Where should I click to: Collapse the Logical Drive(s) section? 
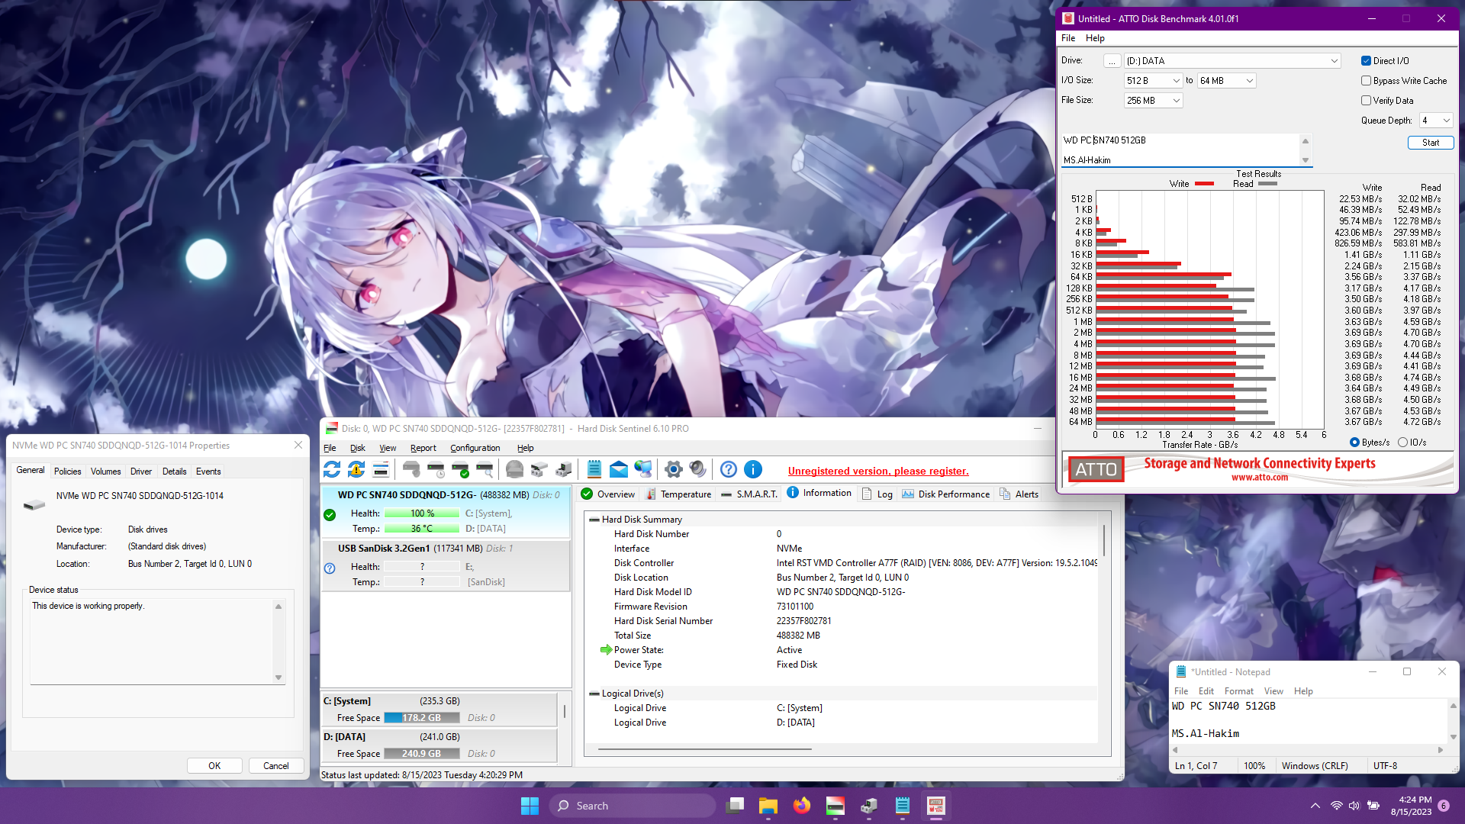tap(594, 694)
